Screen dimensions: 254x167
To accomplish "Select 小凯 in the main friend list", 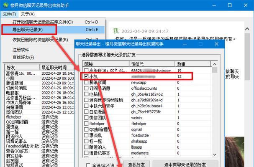I will (x=10, y=78).
